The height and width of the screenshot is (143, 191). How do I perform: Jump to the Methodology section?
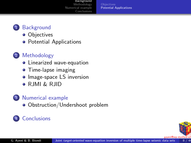point(38,55)
